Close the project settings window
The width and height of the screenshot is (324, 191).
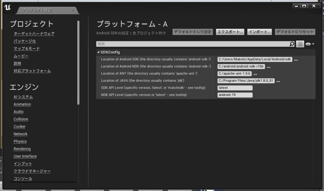[x=314, y=6]
